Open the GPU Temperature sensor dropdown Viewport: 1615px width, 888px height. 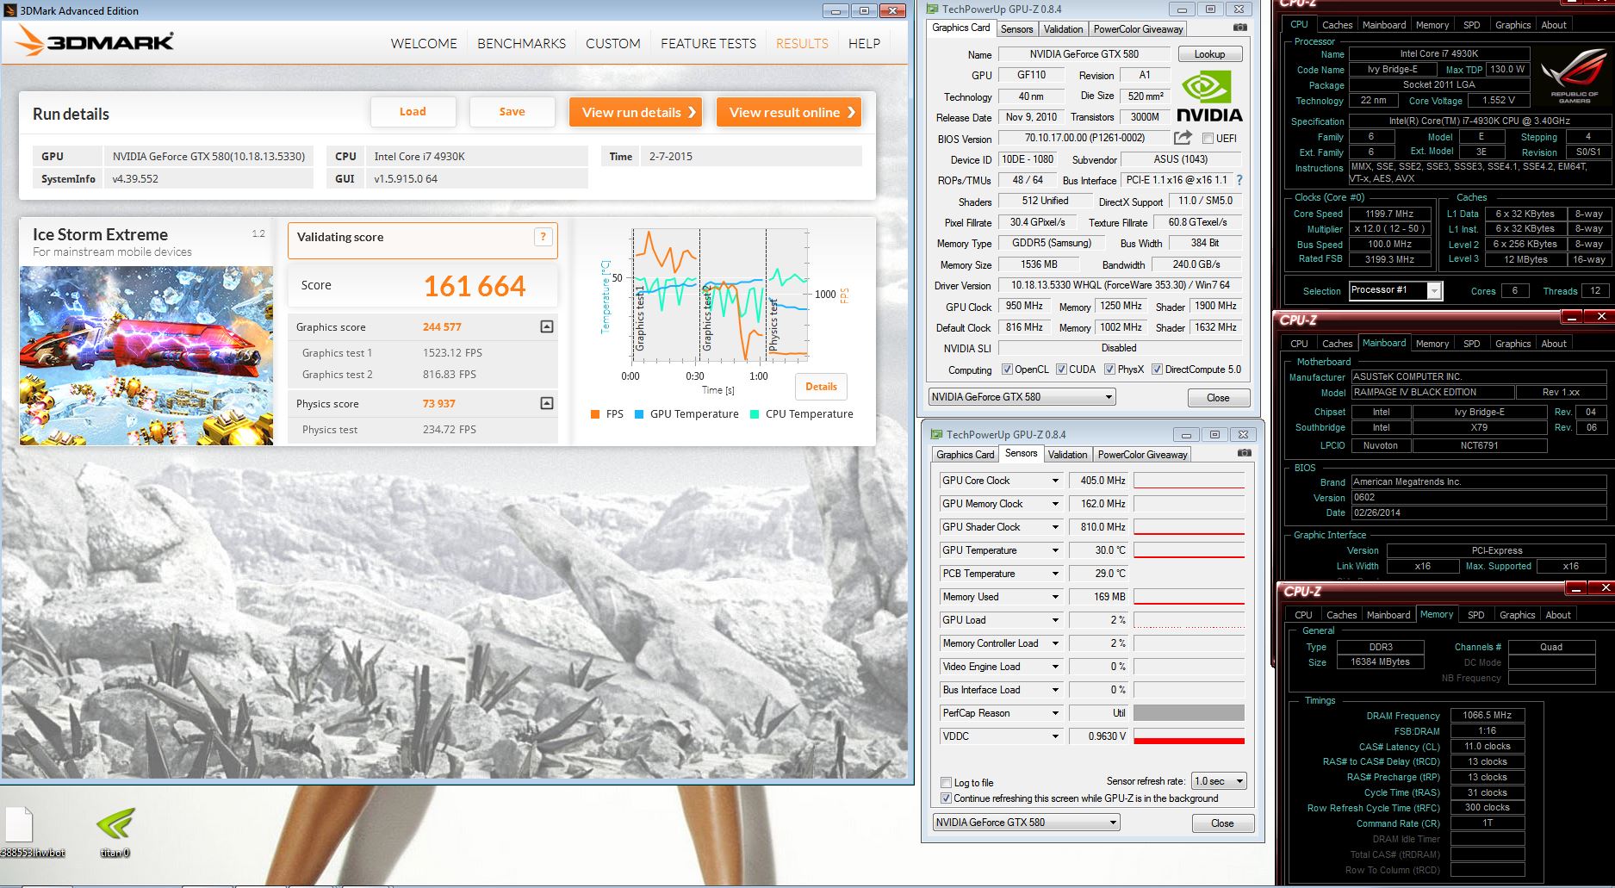(x=1055, y=550)
